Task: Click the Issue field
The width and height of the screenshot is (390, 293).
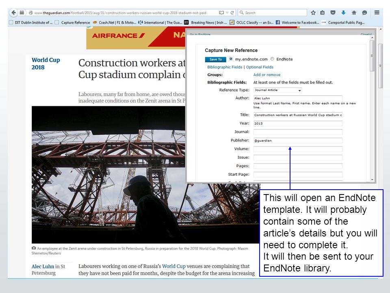Action: pyautogui.click(x=298, y=157)
